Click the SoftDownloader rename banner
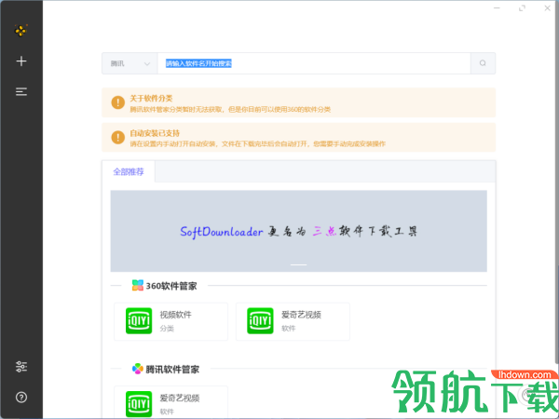This screenshot has width=559, height=419. point(298,231)
